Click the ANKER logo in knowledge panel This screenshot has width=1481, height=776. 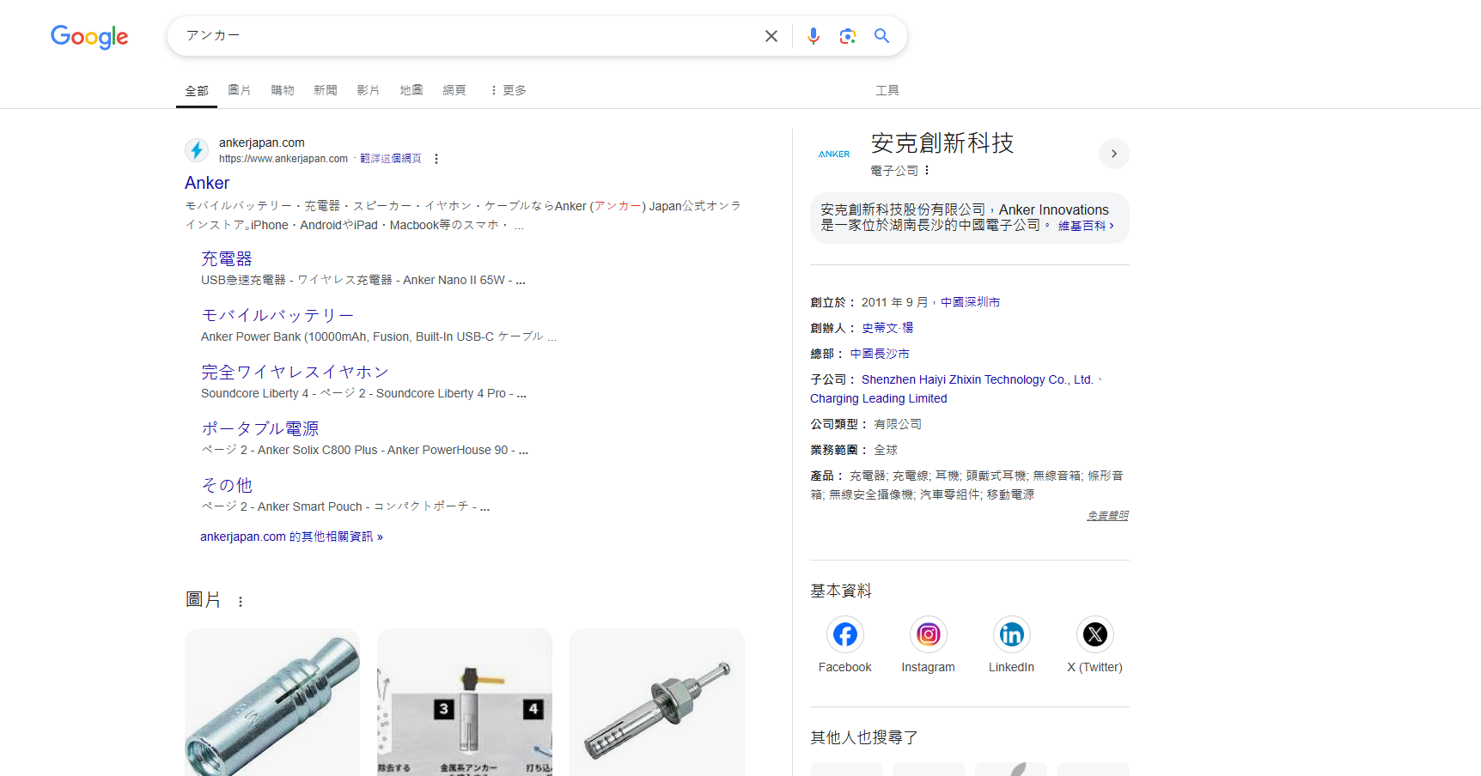[834, 155]
